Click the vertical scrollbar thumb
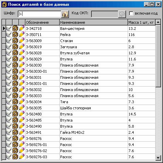The height and width of the screenshot is (163, 163). pos(158,56)
